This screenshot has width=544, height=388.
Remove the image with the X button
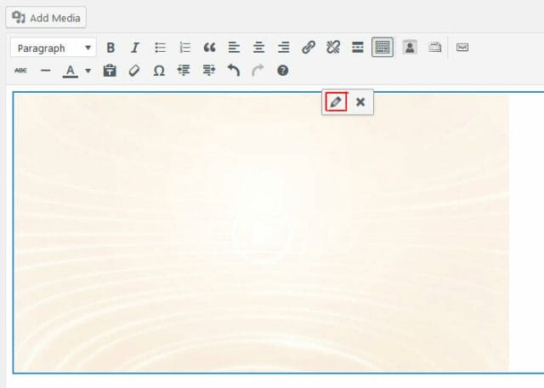click(x=360, y=102)
